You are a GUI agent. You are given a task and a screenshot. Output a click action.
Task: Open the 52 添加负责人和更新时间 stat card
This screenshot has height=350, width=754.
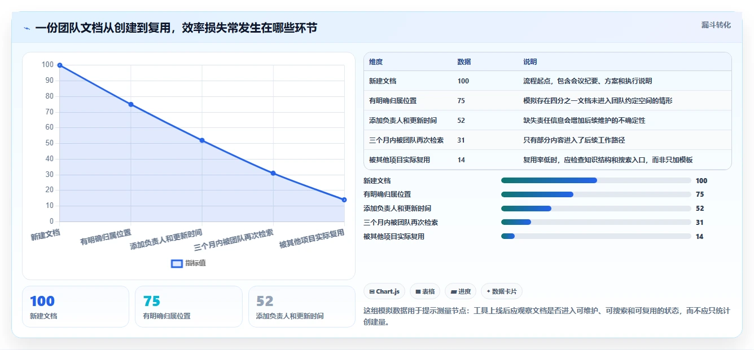tap(302, 307)
